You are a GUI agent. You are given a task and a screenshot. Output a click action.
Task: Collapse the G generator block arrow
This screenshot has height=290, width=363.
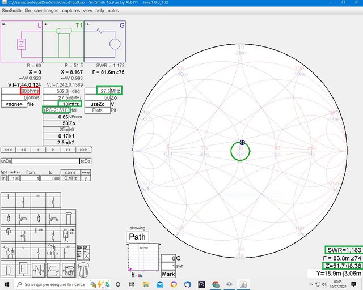(x=87, y=24)
